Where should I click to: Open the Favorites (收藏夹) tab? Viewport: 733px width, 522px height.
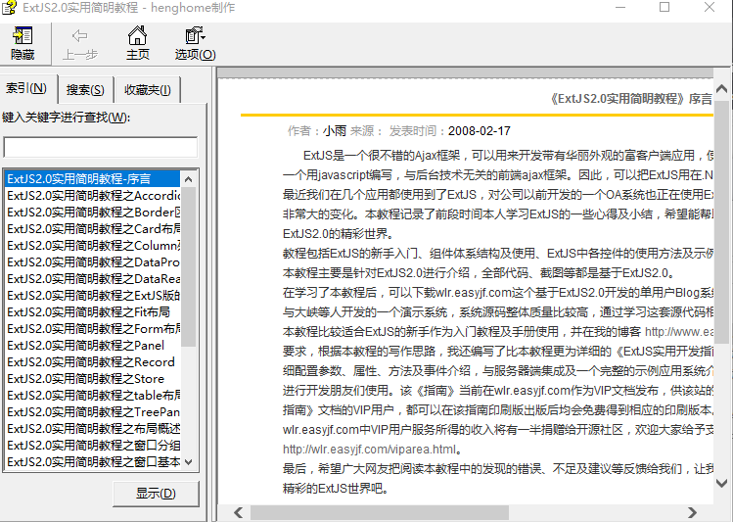click(147, 90)
